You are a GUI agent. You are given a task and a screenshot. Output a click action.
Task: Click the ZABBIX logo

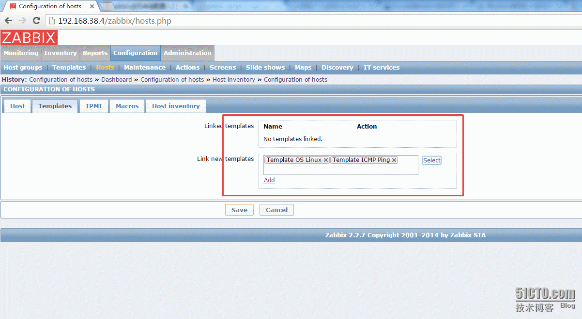pyautogui.click(x=29, y=38)
